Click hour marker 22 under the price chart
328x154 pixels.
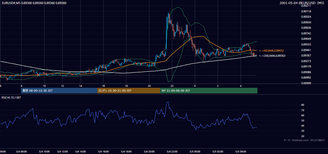[172, 86]
